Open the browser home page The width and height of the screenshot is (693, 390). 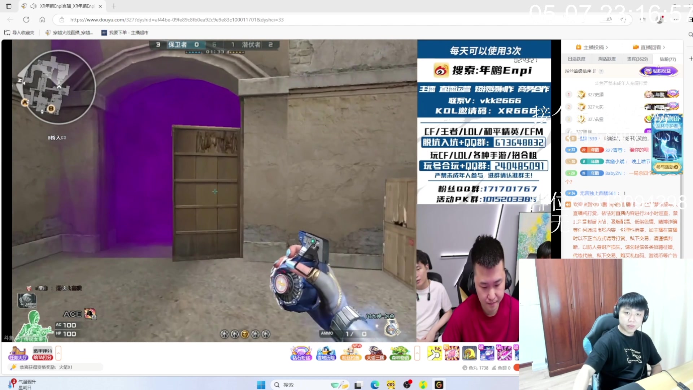42,19
